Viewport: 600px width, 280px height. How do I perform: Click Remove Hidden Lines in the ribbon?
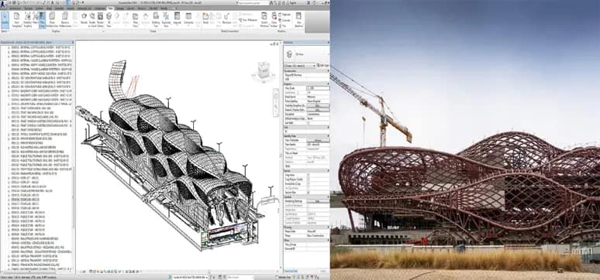coord(65,20)
